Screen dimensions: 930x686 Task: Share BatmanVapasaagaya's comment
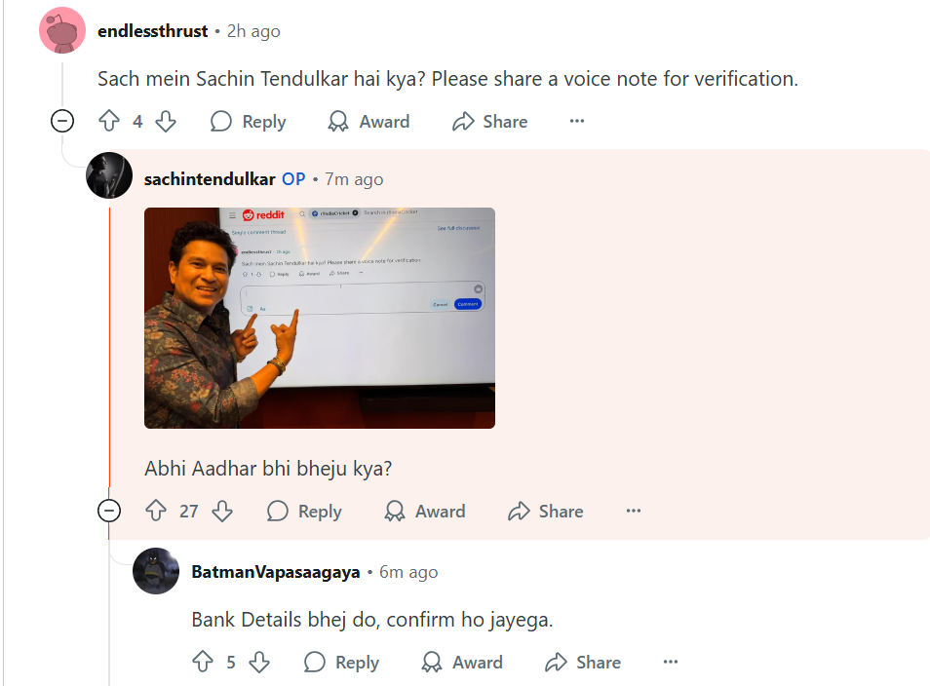[583, 663]
